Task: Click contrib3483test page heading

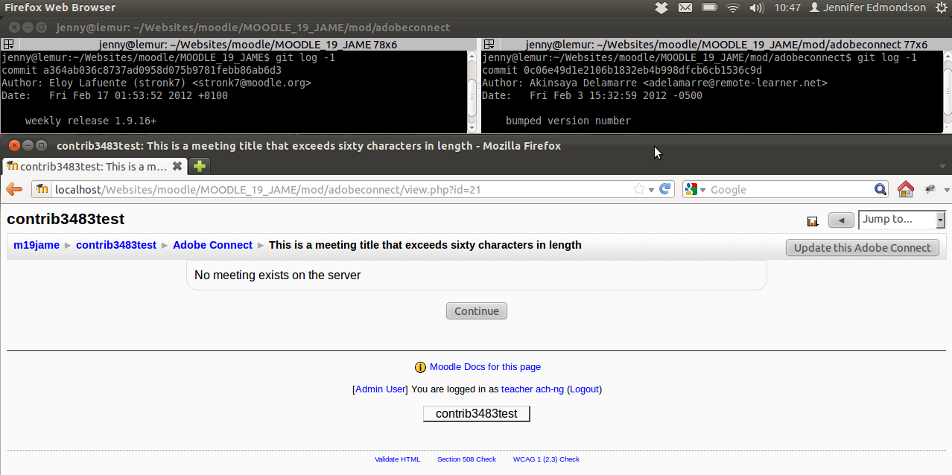Action: tap(66, 219)
